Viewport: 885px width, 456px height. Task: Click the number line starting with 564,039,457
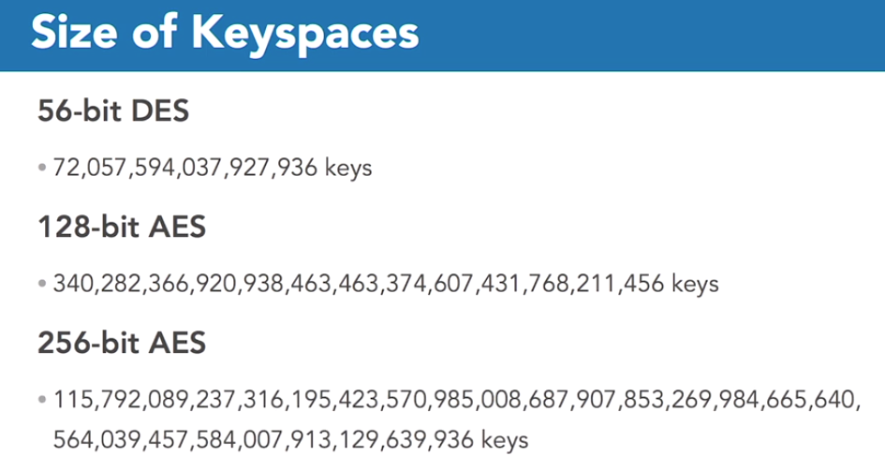(263, 437)
